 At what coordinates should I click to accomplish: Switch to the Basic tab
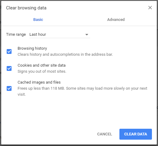click(x=38, y=20)
